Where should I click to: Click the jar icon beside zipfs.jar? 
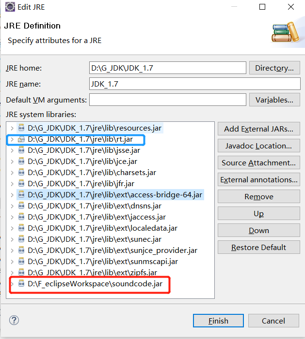click(21, 272)
